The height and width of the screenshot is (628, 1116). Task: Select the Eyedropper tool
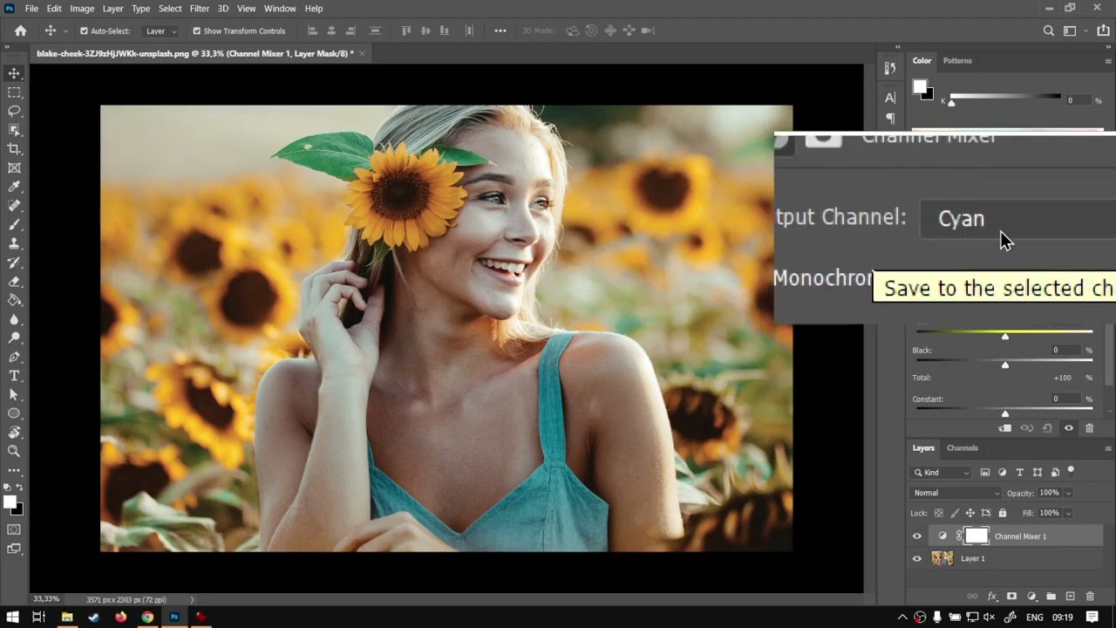click(14, 187)
